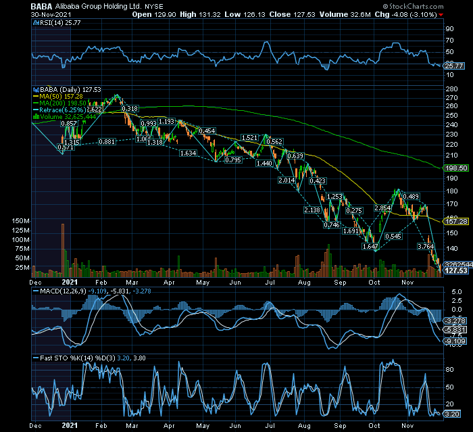The image size is (473, 432).
Task: Click the 0.275 retracement label
Action: pos(354,210)
